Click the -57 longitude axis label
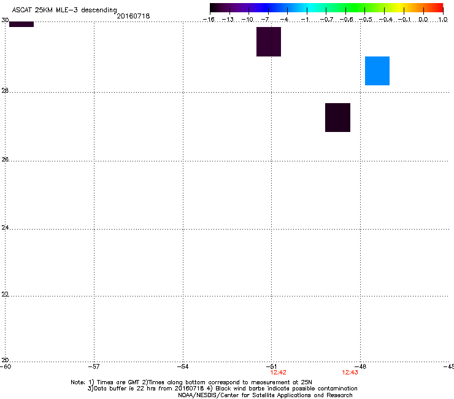This screenshot has height=399, width=454. point(94,366)
